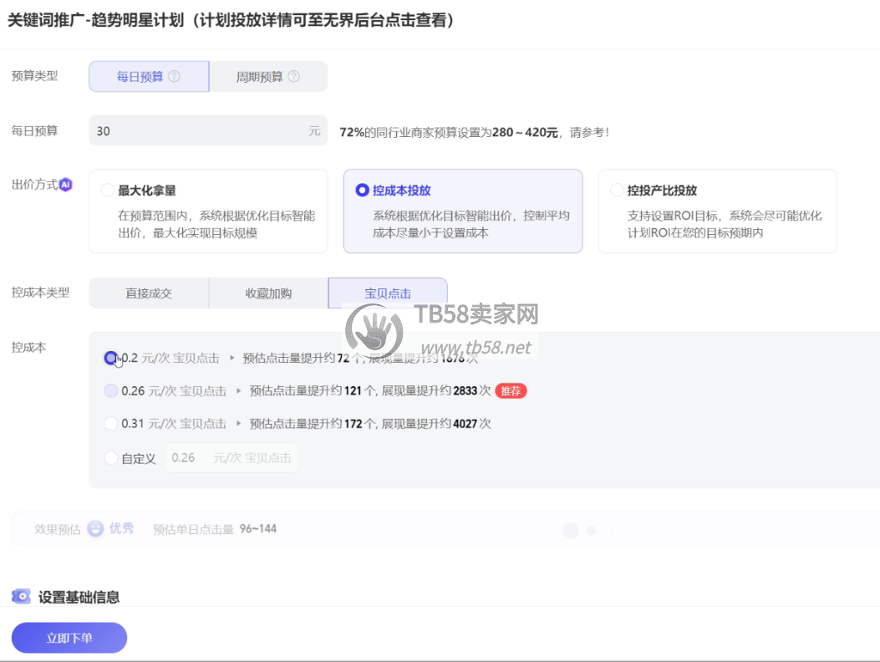Click the help icon beside 周期预算 tab
Screen dimensions: 880x662
(x=293, y=76)
